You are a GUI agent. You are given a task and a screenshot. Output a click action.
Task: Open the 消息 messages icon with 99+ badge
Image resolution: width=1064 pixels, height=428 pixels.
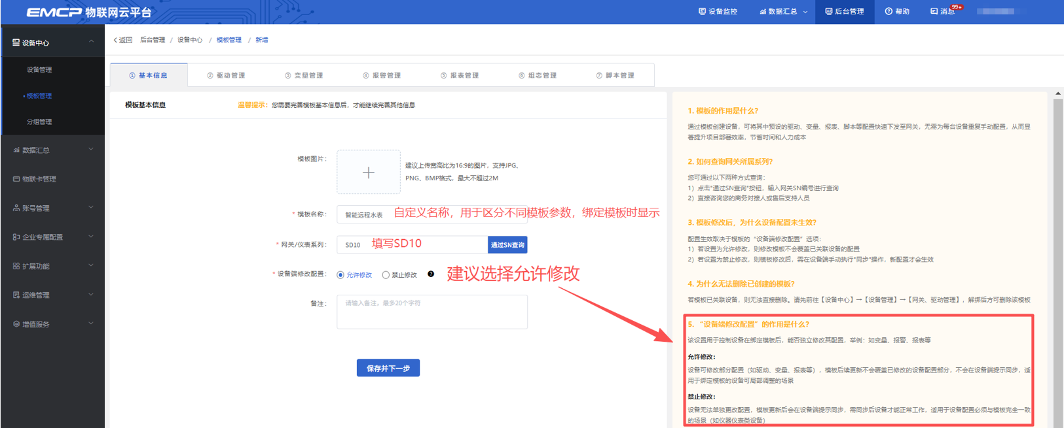[x=934, y=11]
